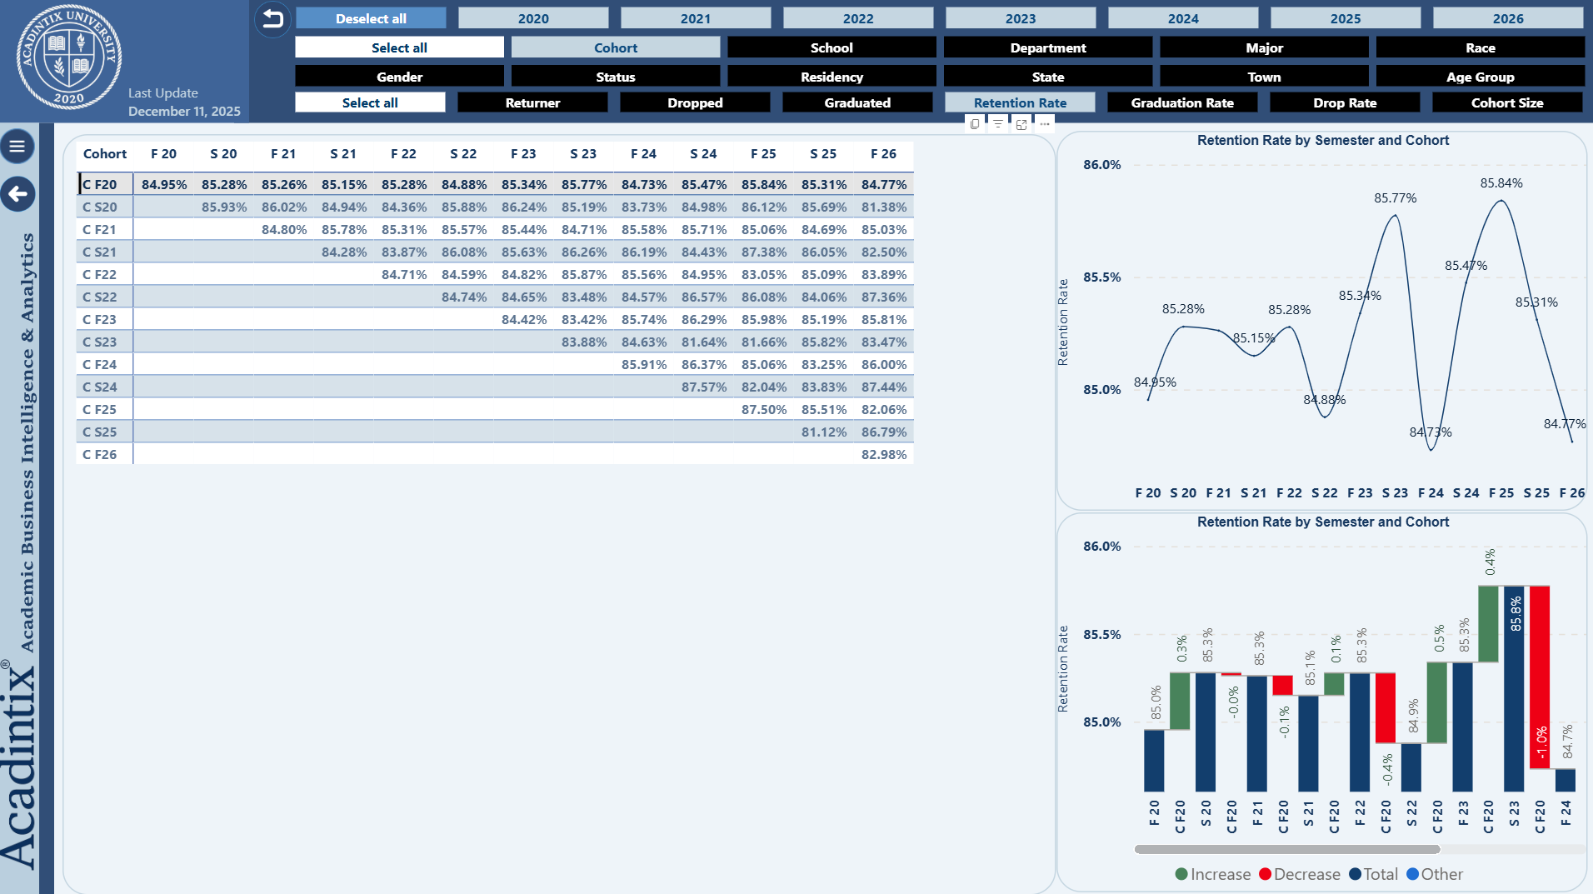Enter focus mode for the table visual
The height and width of the screenshot is (894, 1593).
pyautogui.click(x=1021, y=124)
